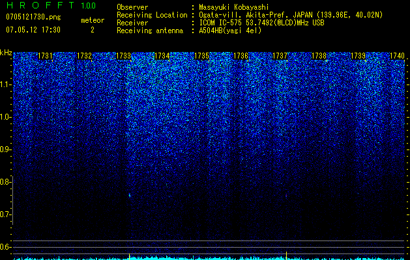Click time marker 1738
The width and height of the screenshot is (410, 260).
pos(319,56)
